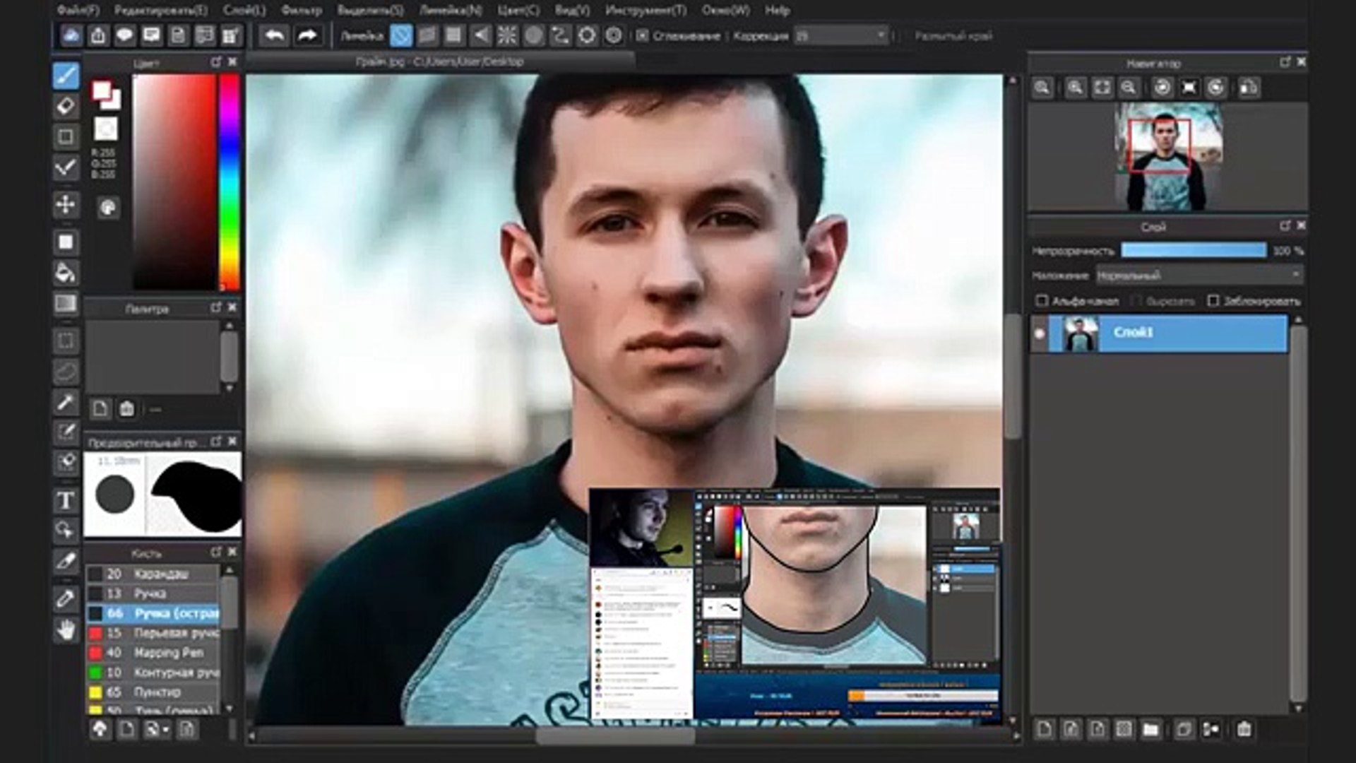Enable the Заблокировать checkbox
Image resolution: width=1356 pixels, height=763 pixels.
pyautogui.click(x=1213, y=301)
